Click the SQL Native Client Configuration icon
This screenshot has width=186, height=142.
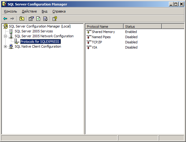click(11, 46)
